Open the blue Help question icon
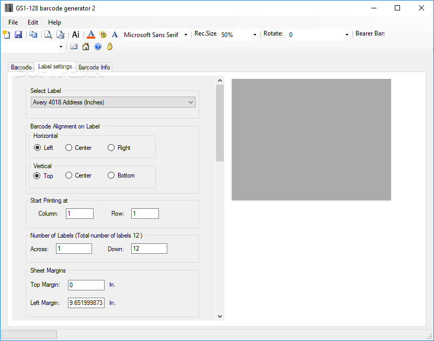 (x=98, y=46)
